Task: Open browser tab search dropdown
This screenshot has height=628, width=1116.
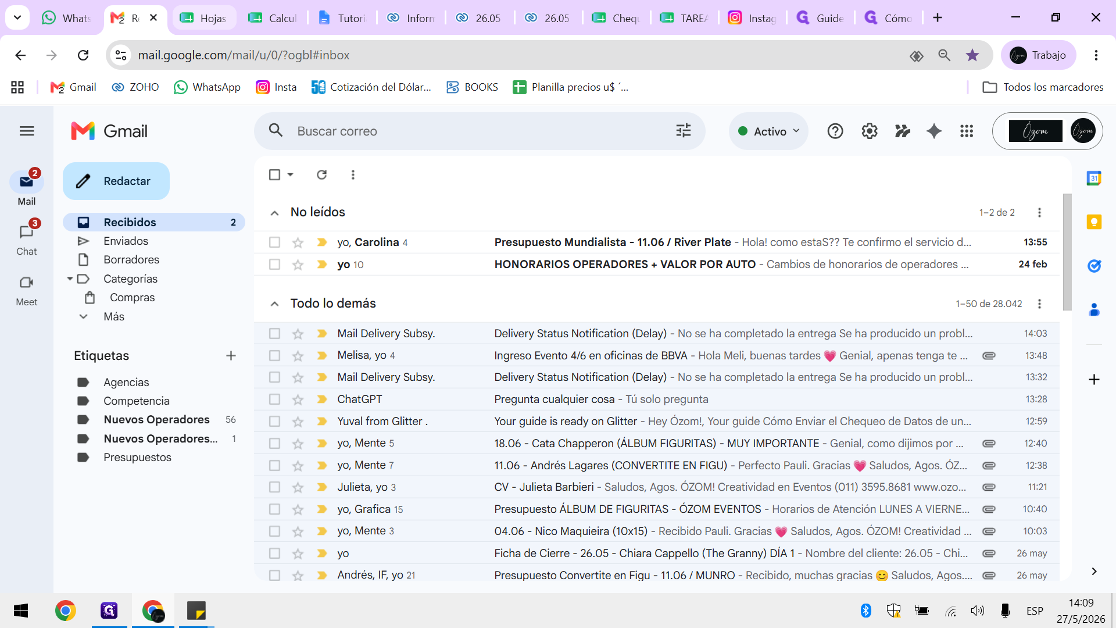Action: 17,17
